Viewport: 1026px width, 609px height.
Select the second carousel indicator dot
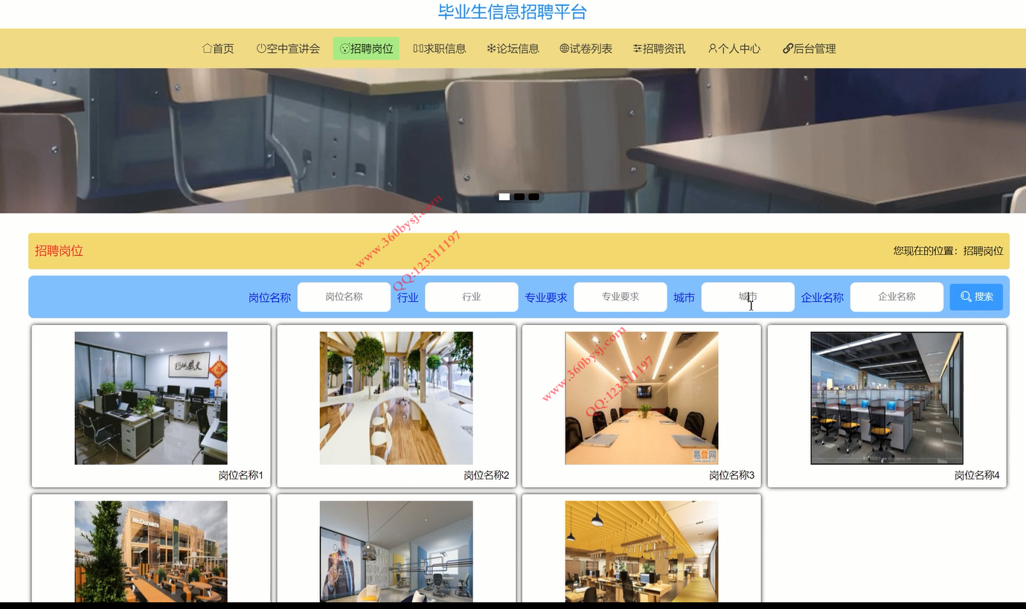519,197
